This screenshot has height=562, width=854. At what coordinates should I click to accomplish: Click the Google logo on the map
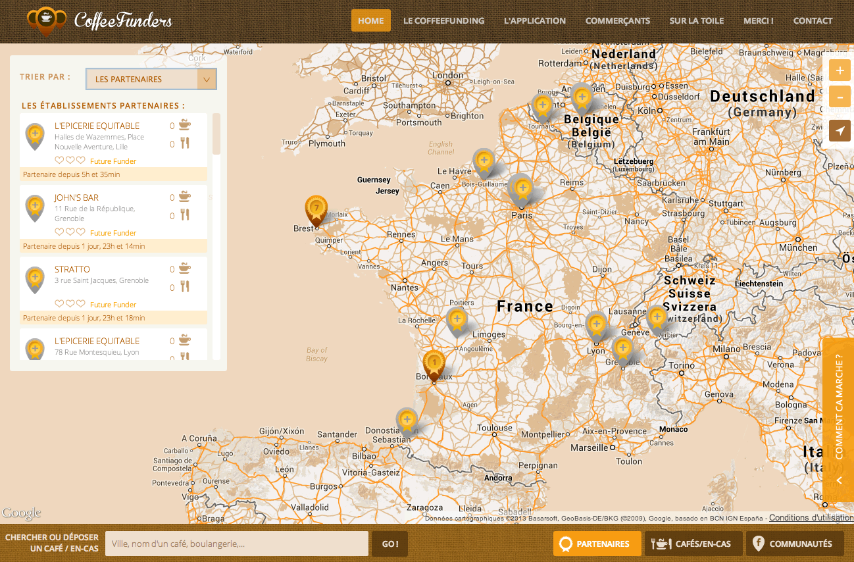tap(21, 513)
